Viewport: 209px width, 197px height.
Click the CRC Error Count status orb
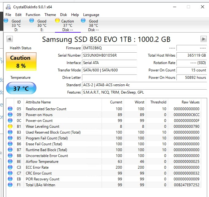pos(10,173)
